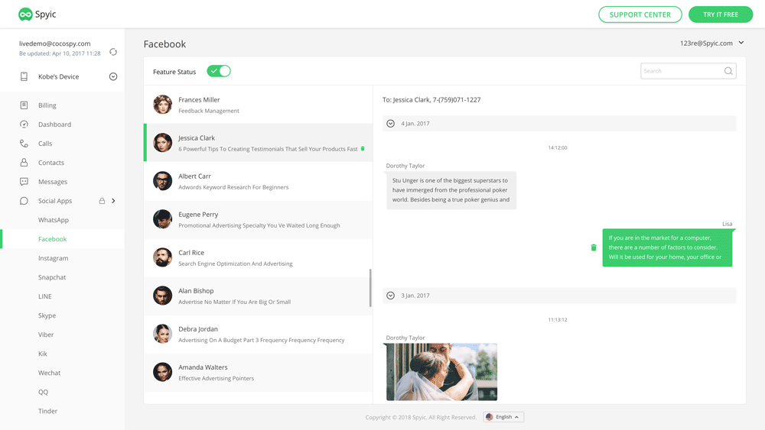Click the search magnifier icon

[728, 71]
